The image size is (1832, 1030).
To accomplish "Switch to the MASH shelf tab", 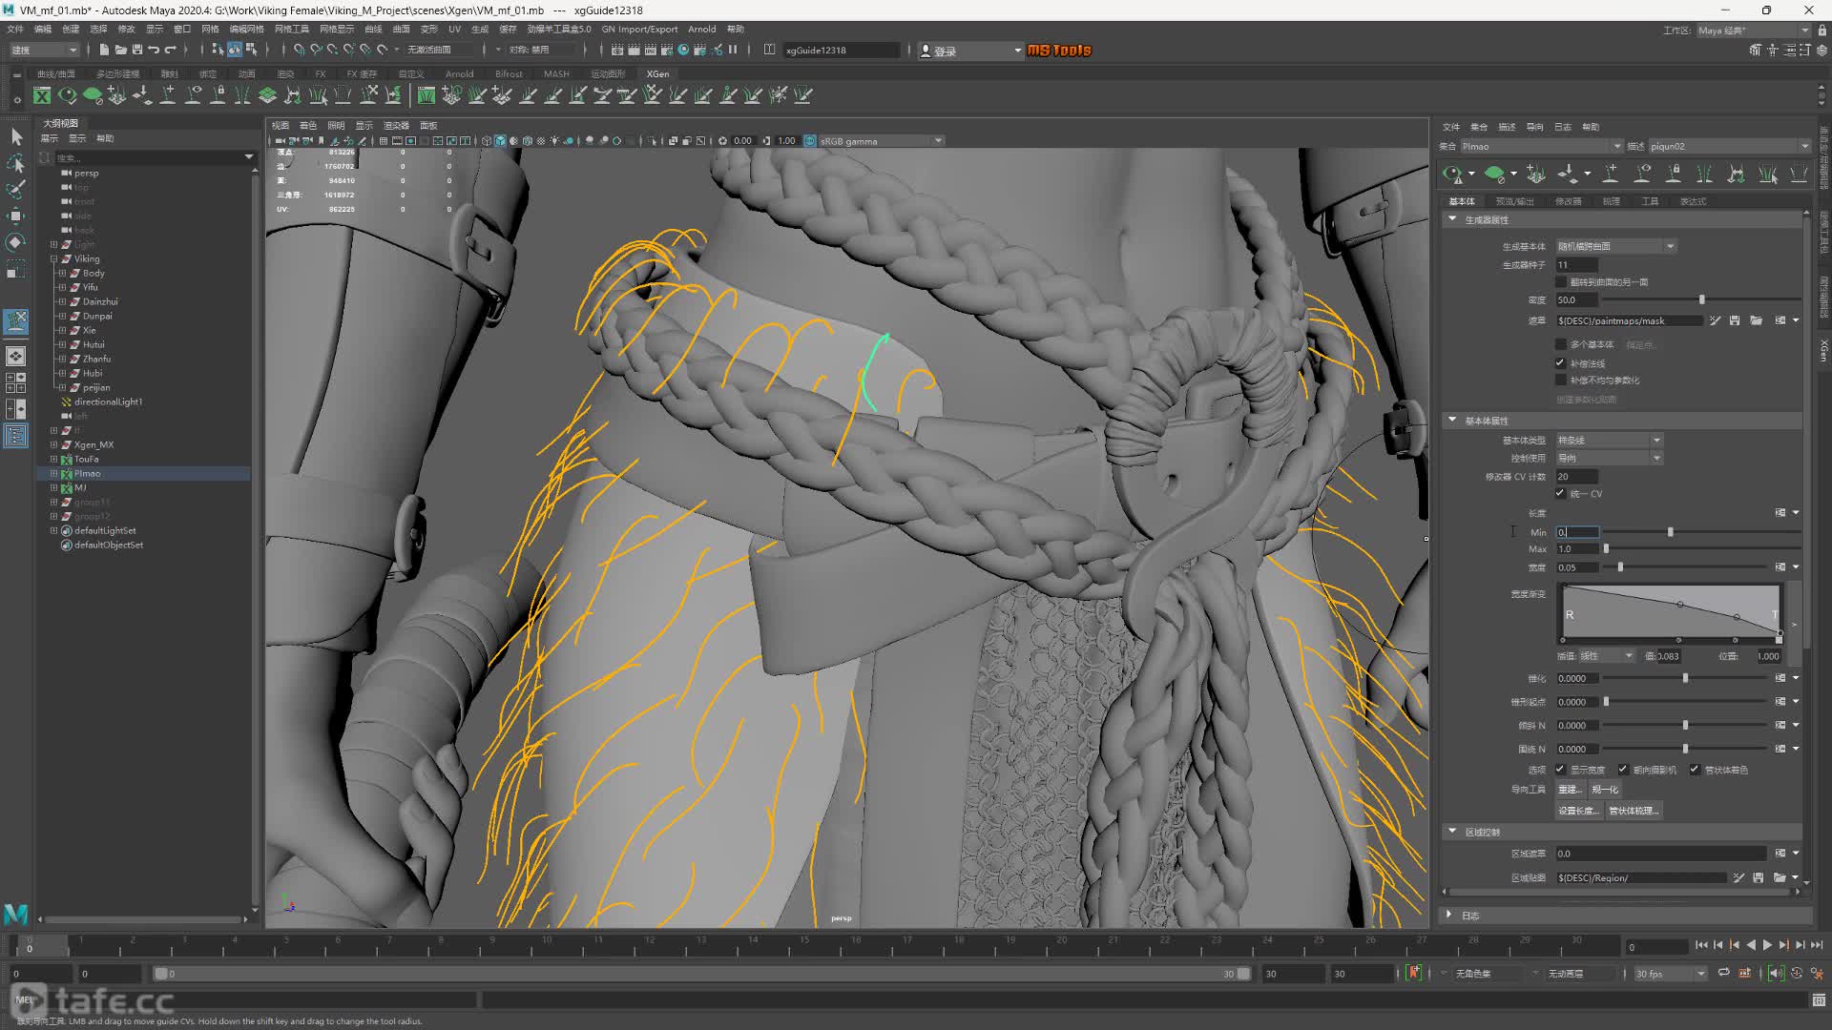I will (x=556, y=73).
